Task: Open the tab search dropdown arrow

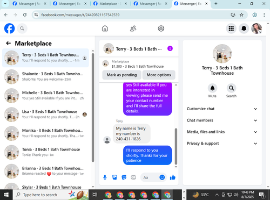Action: tap(5, 4)
